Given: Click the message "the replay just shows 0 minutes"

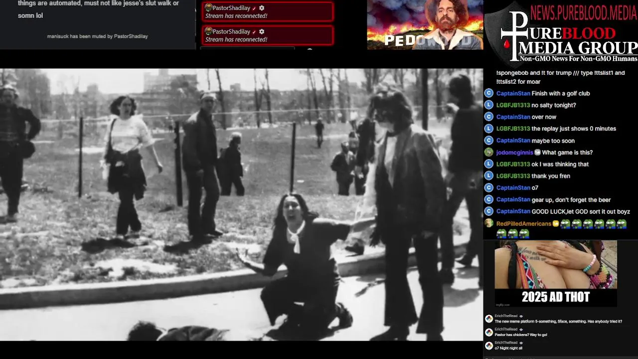Looking at the screenshot, I should (x=574, y=129).
